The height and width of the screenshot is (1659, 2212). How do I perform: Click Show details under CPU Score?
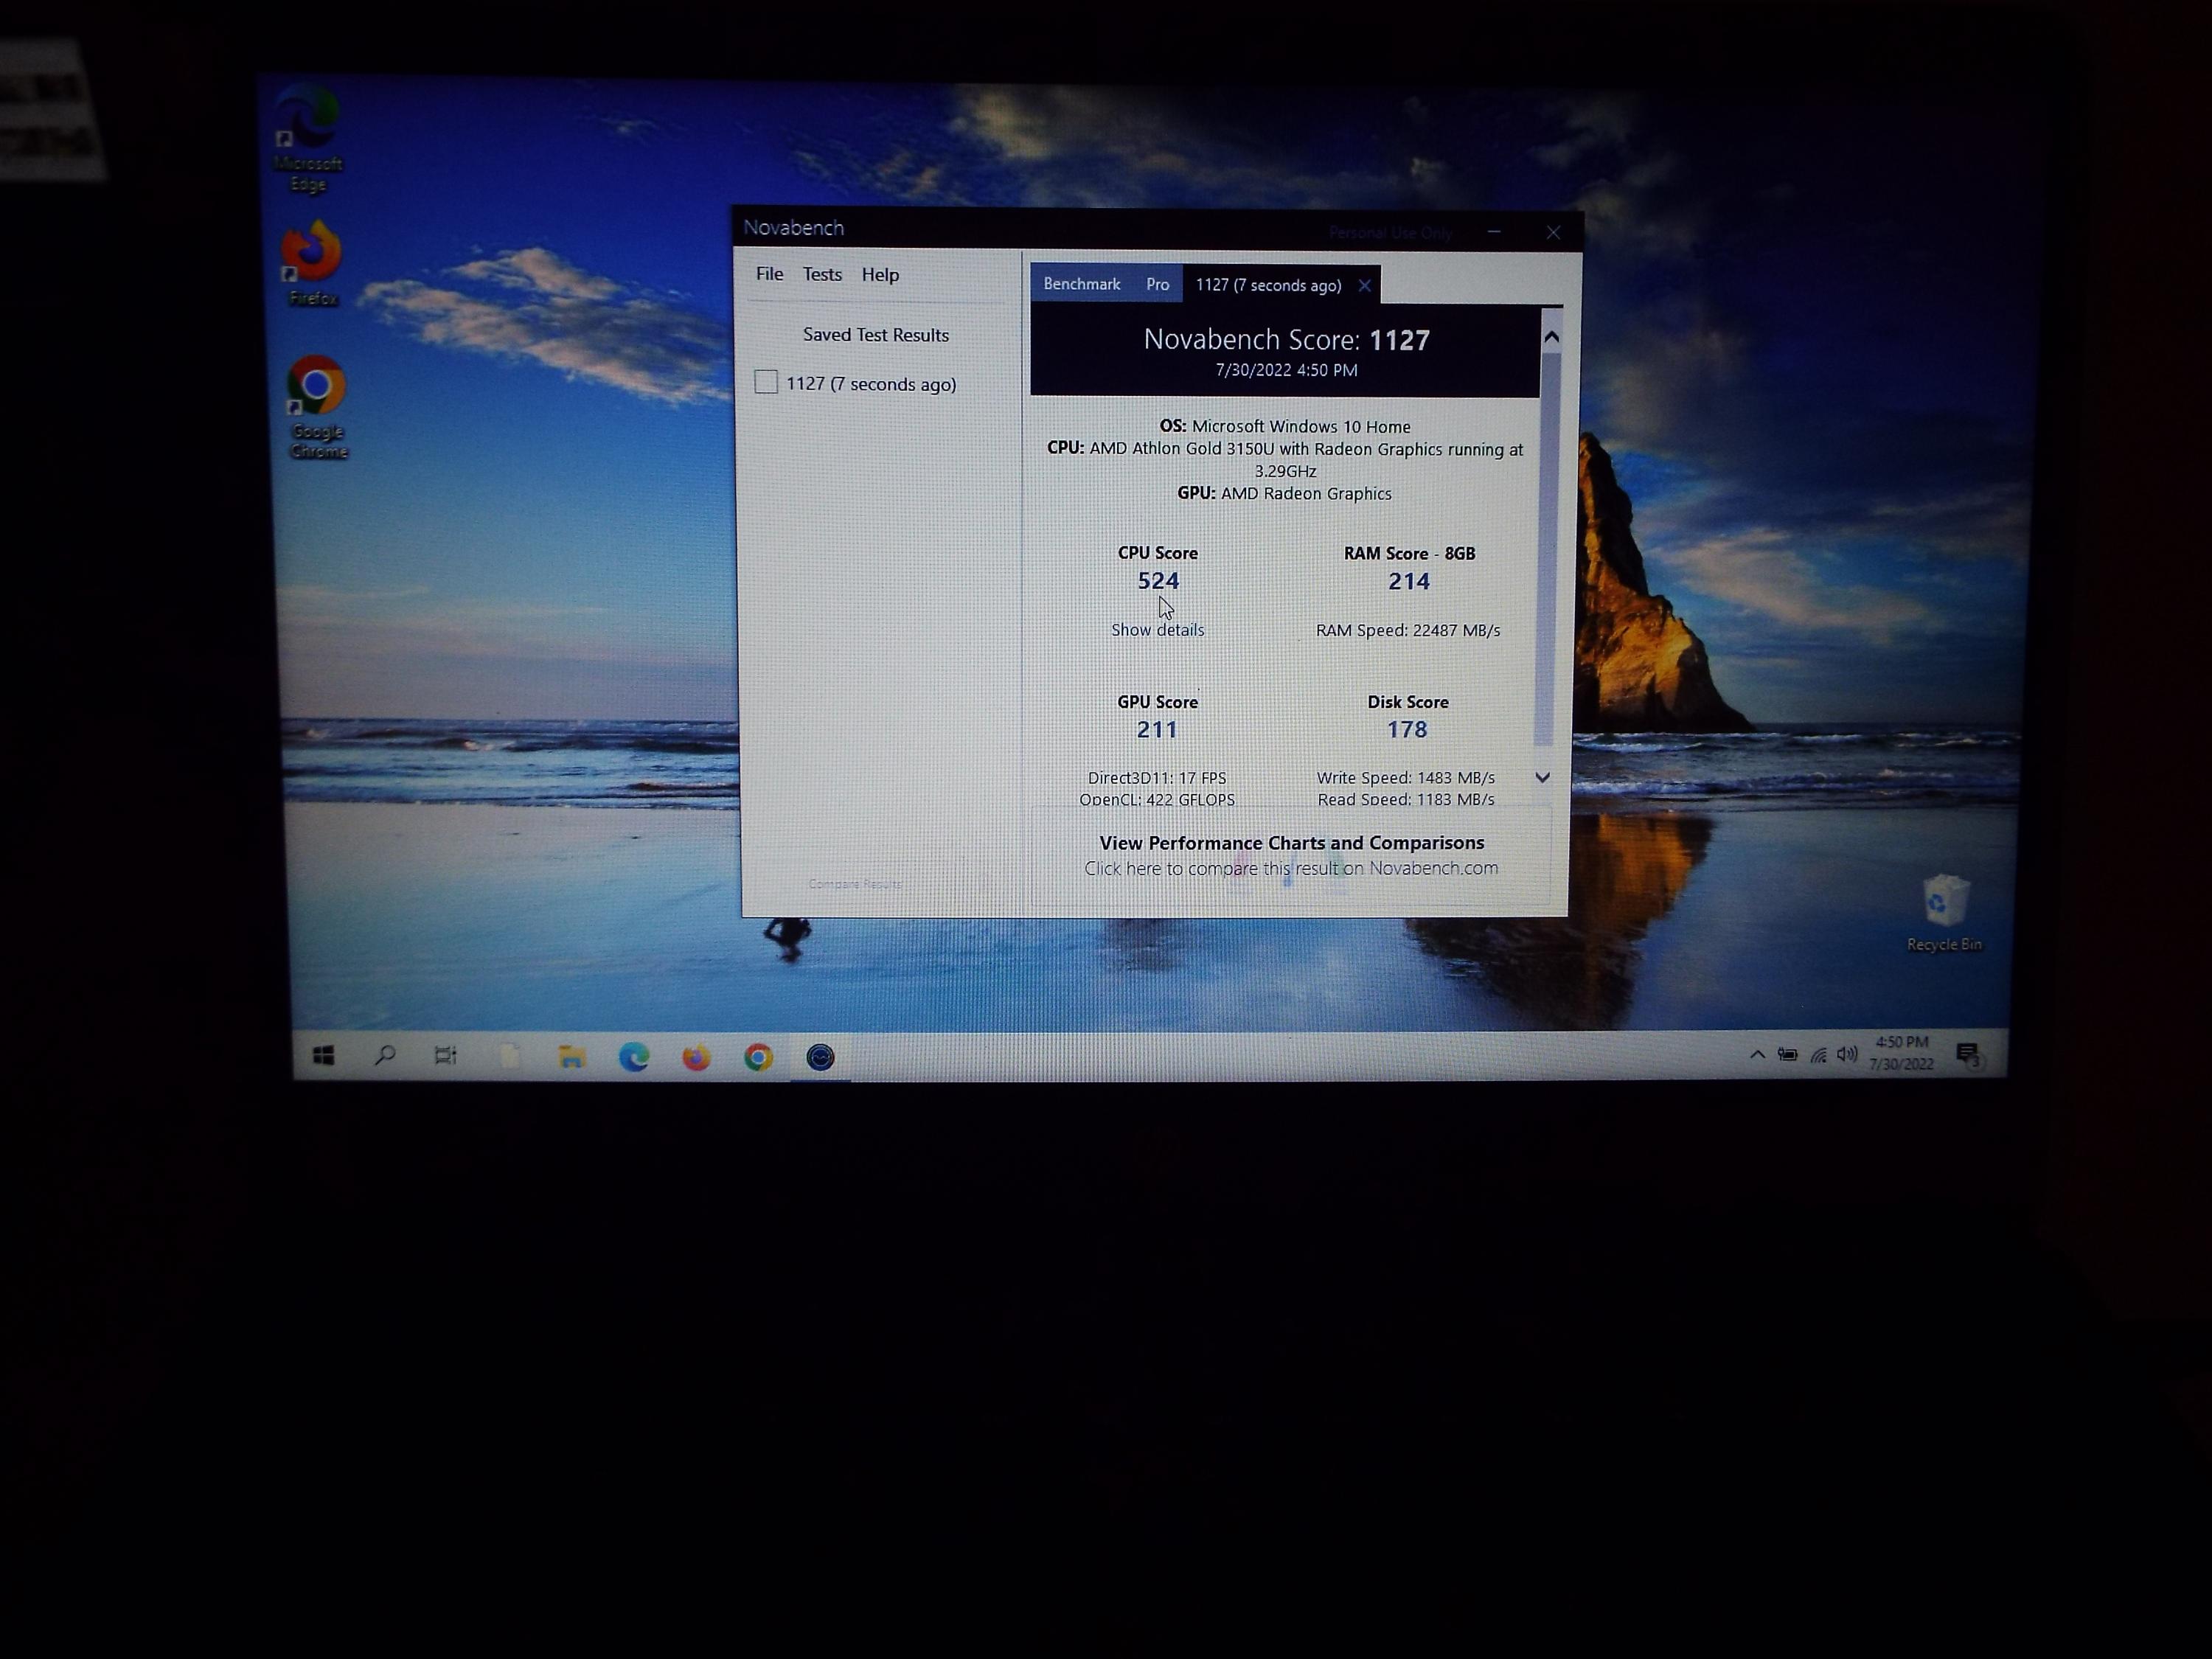(1157, 630)
